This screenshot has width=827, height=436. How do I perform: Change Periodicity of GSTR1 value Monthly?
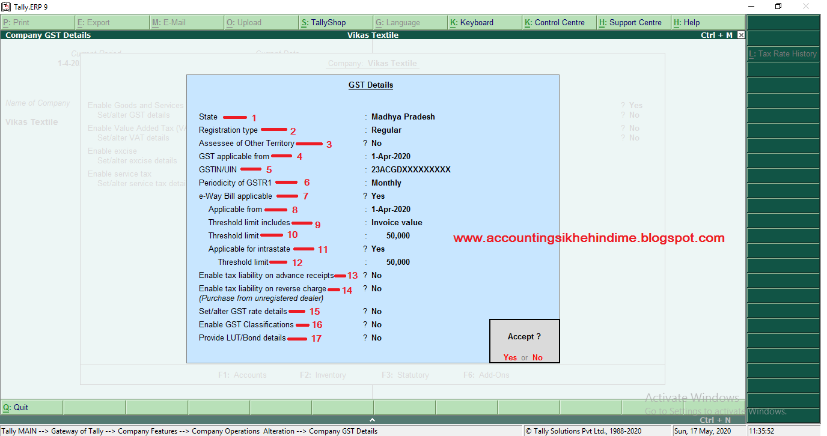386,183
